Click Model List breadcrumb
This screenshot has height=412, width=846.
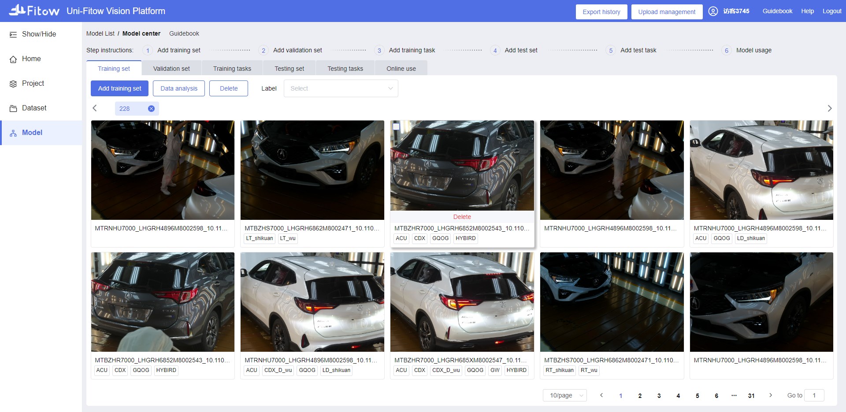tap(100, 33)
